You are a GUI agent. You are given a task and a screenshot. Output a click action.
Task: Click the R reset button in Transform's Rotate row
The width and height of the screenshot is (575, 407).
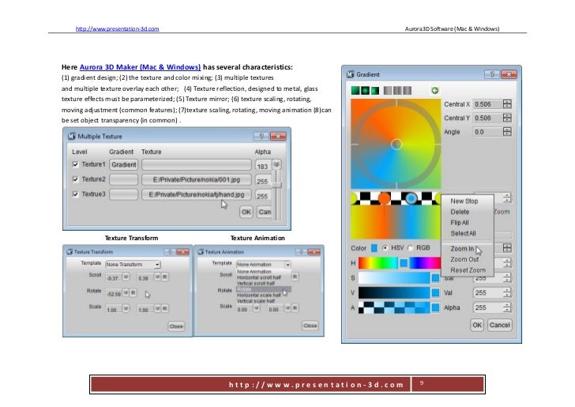pyautogui.click(x=133, y=292)
